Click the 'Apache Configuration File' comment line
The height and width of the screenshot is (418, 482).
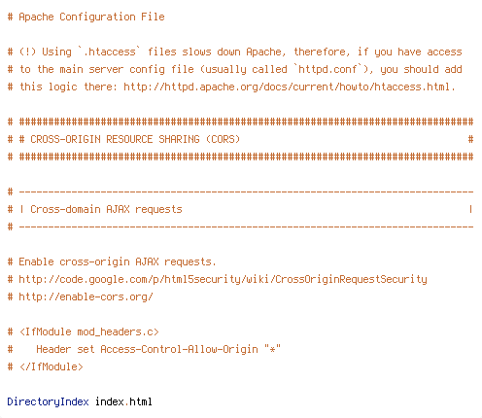[x=86, y=17]
